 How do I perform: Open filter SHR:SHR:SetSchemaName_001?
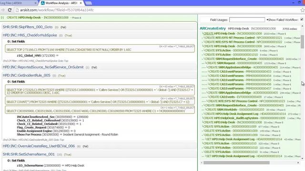(29, 154)
